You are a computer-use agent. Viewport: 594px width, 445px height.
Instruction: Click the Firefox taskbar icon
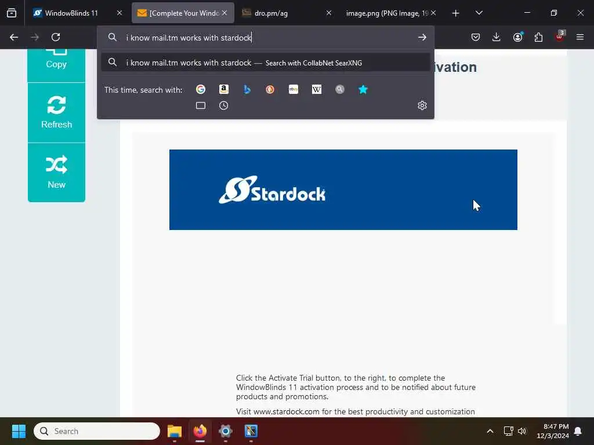click(200, 431)
